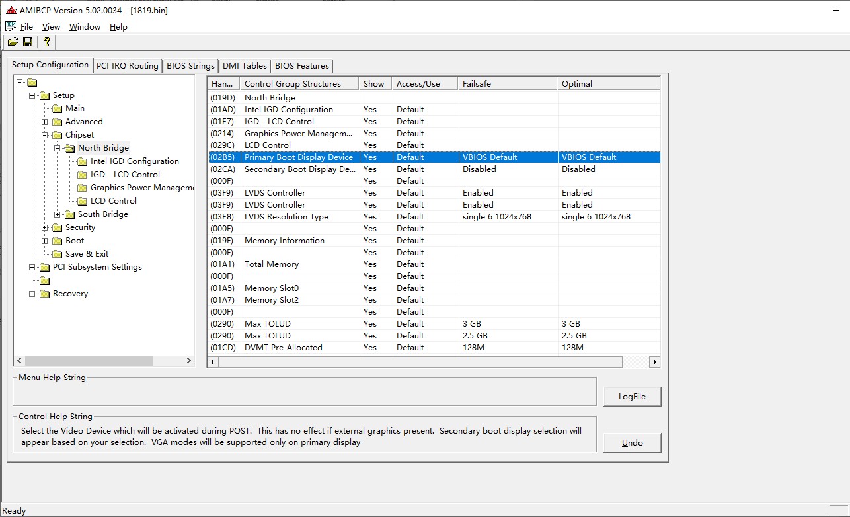850x517 pixels.
Task: Select South Bridge in the tree
Action: click(103, 214)
